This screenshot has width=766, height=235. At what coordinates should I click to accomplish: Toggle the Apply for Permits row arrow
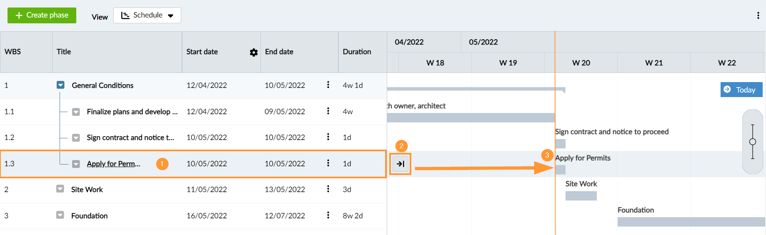click(x=76, y=164)
